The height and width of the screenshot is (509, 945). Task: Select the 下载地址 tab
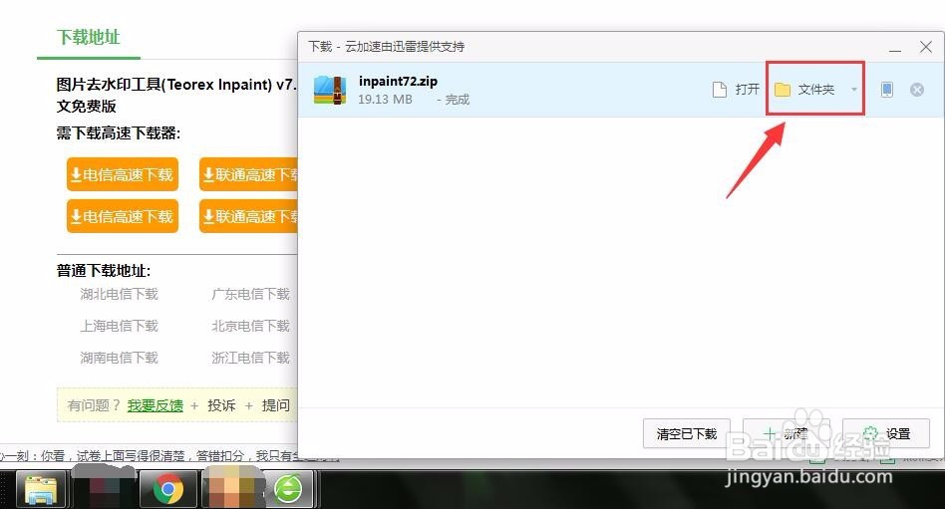(x=89, y=37)
